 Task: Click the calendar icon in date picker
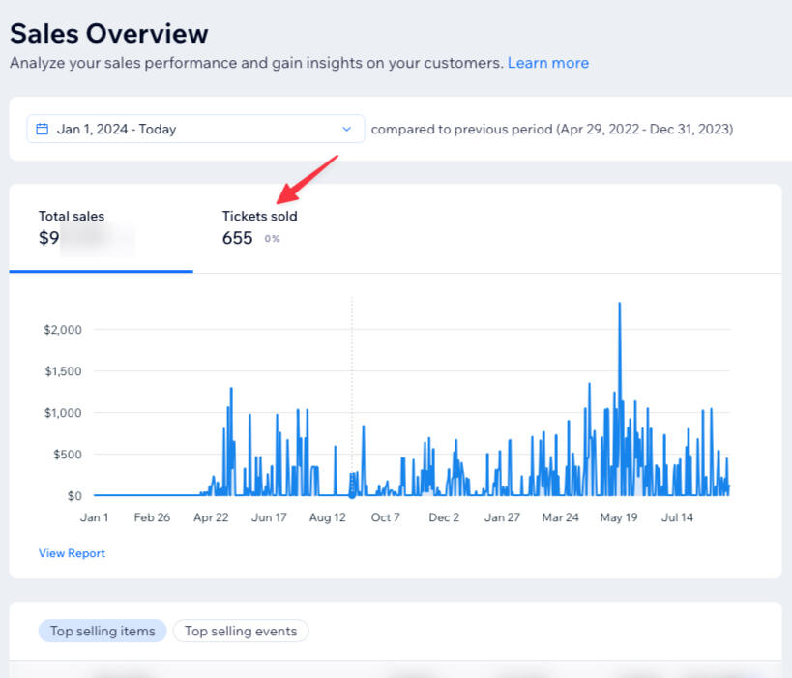[43, 129]
